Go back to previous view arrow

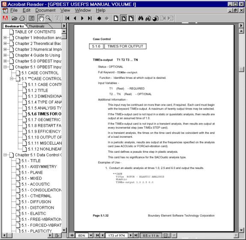pyautogui.click(x=99, y=18)
